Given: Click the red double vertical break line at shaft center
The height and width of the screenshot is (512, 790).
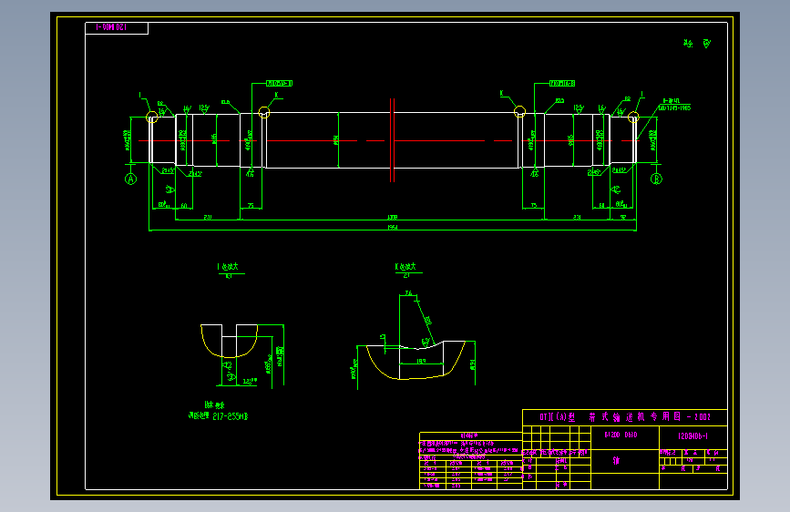Looking at the screenshot, I should pyautogui.click(x=392, y=140).
